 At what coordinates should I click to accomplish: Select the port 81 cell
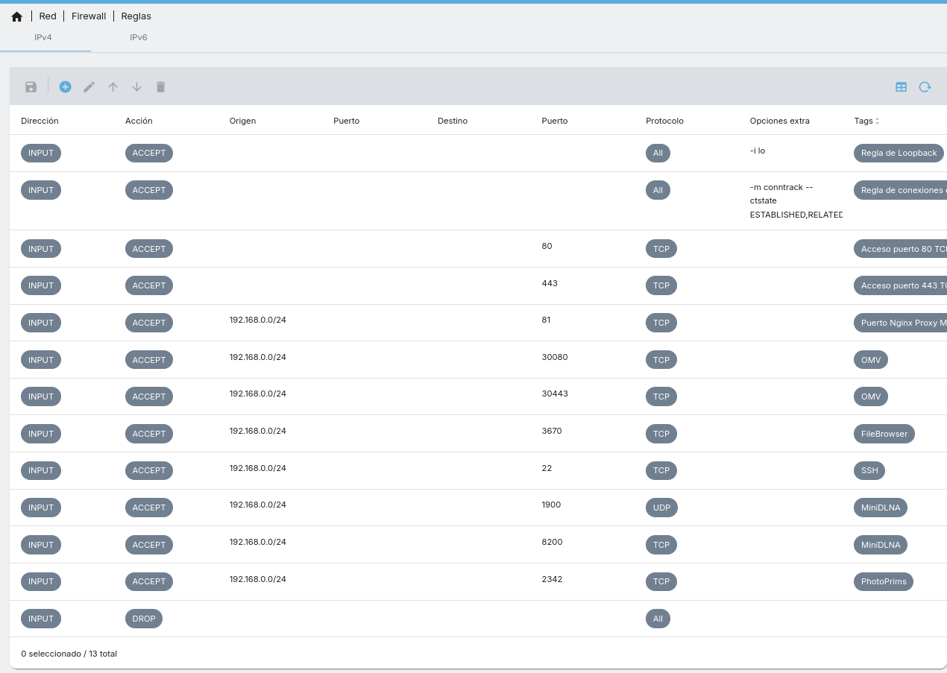(546, 320)
